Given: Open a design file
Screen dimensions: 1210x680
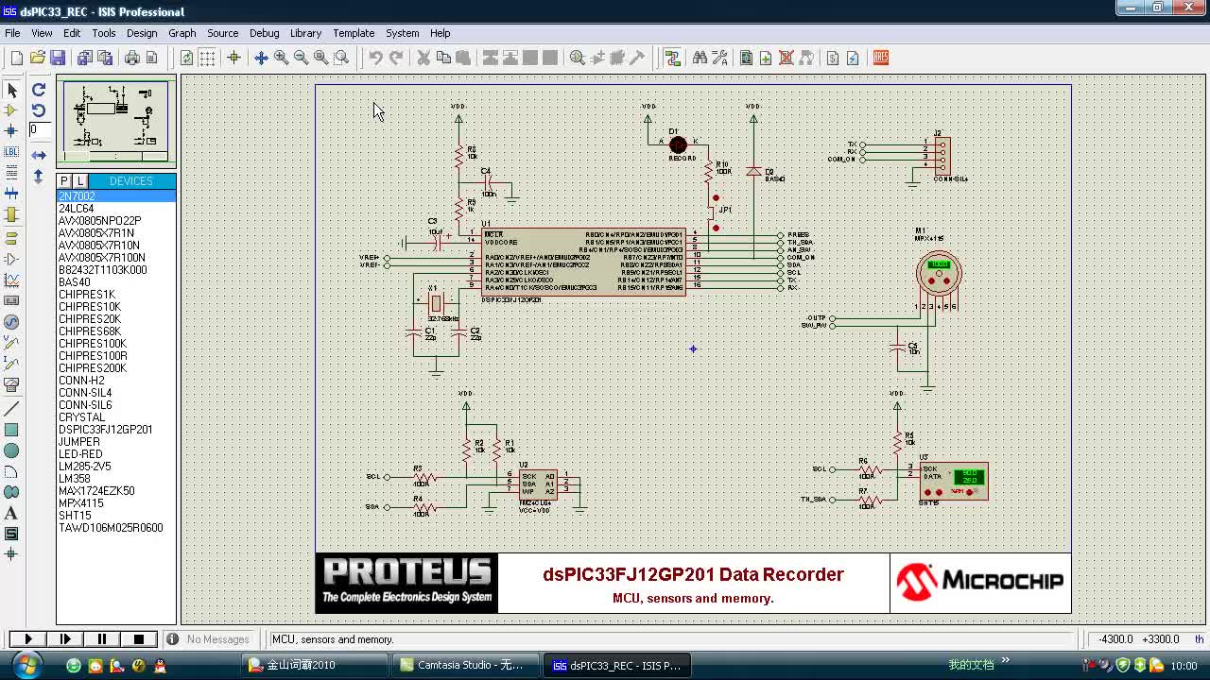Looking at the screenshot, I should coord(38,58).
